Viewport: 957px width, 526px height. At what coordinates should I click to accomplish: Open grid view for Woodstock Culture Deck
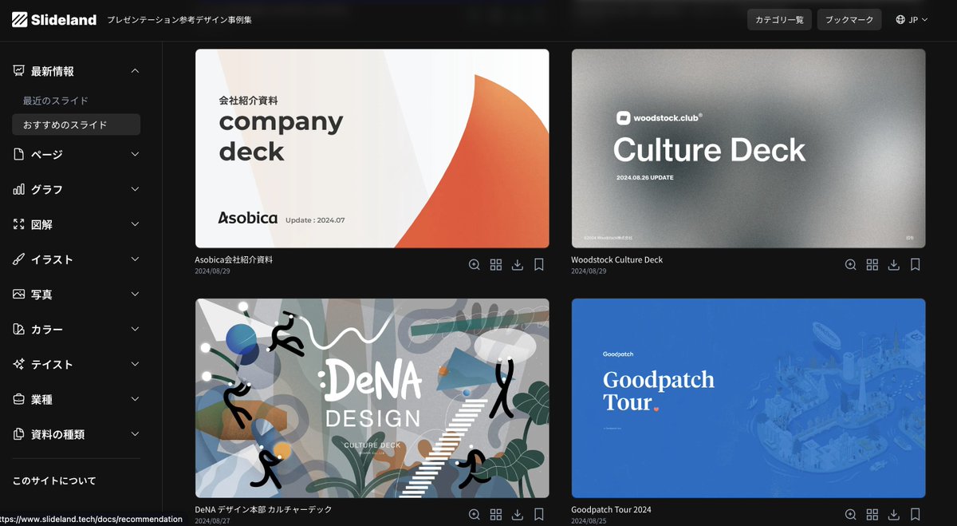pyautogui.click(x=872, y=265)
